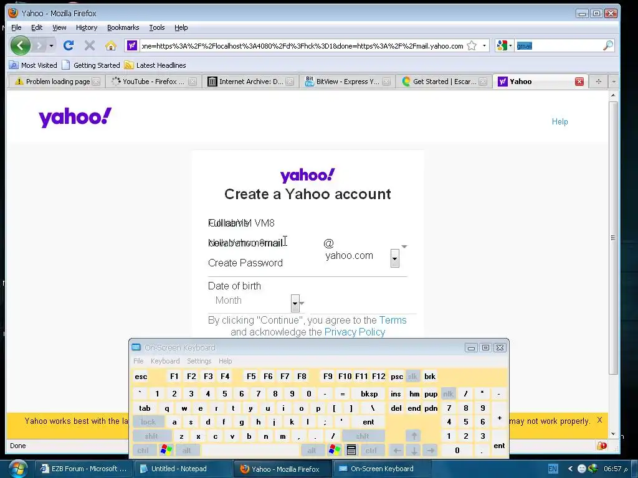Open the on-screen keyboard Settings menu
Image resolution: width=638 pixels, height=478 pixels.
click(x=199, y=361)
